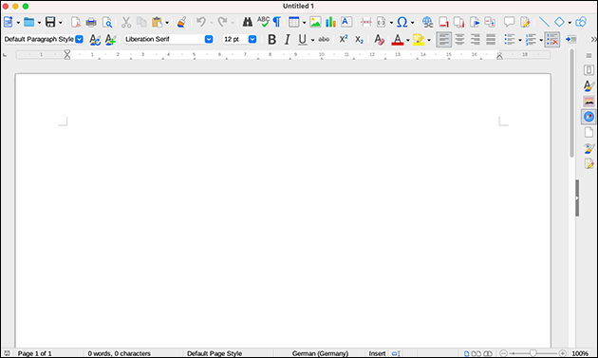This screenshot has height=358, width=598.
Task: Open sidebar Properties deck
Action: pyautogui.click(x=589, y=70)
